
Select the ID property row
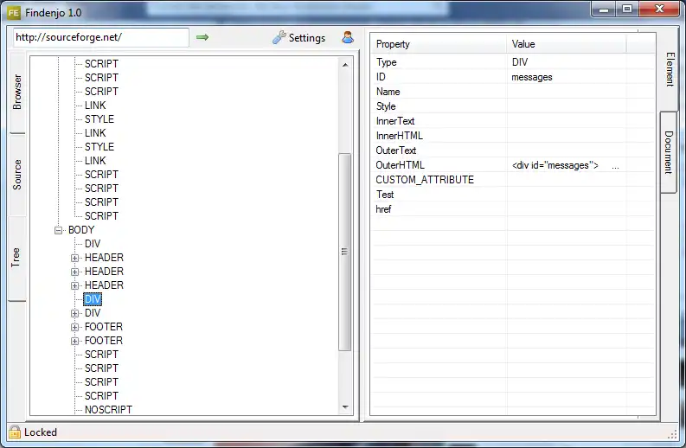click(514, 77)
